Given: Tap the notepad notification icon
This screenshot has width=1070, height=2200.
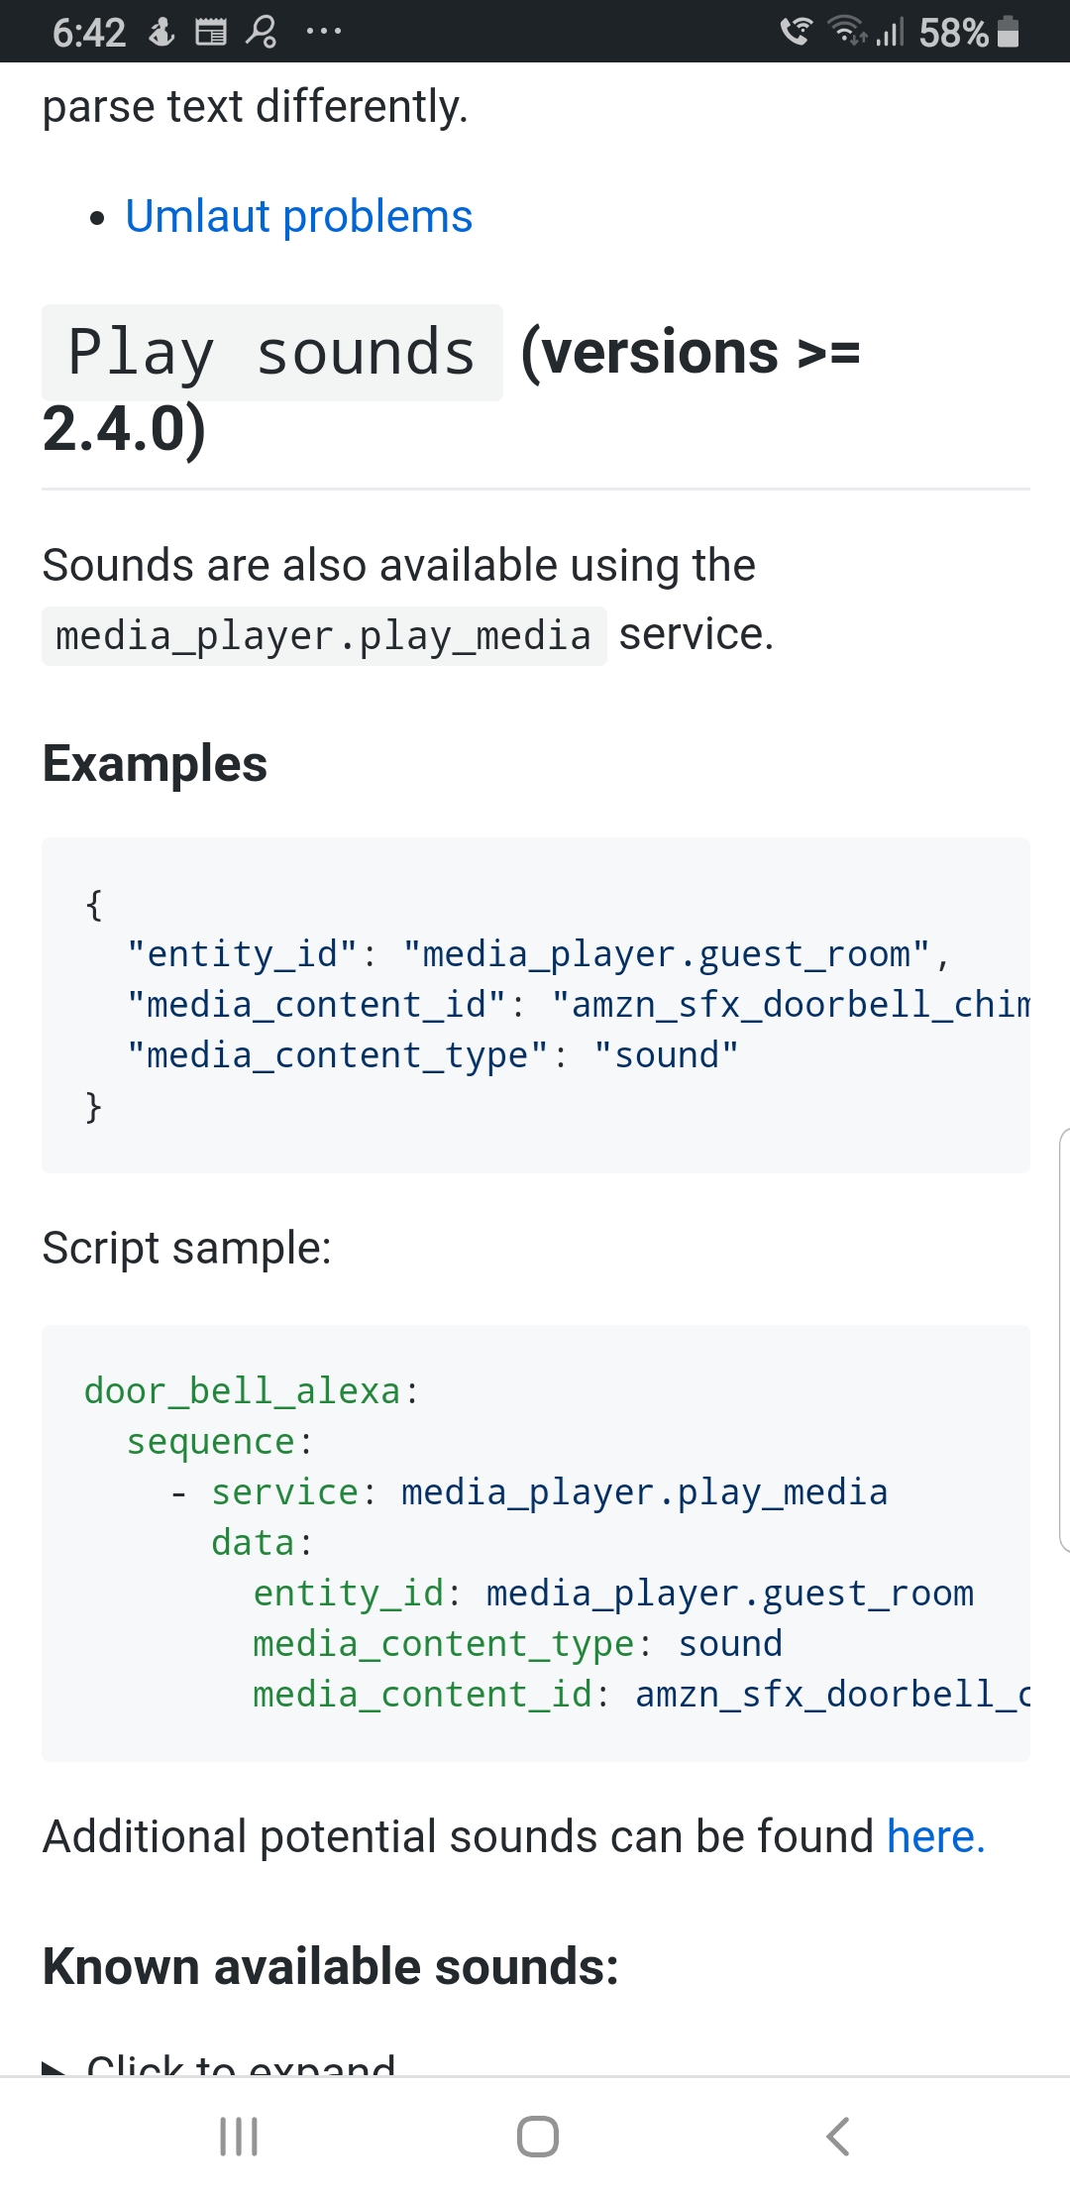Looking at the screenshot, I should pos(209,32).
